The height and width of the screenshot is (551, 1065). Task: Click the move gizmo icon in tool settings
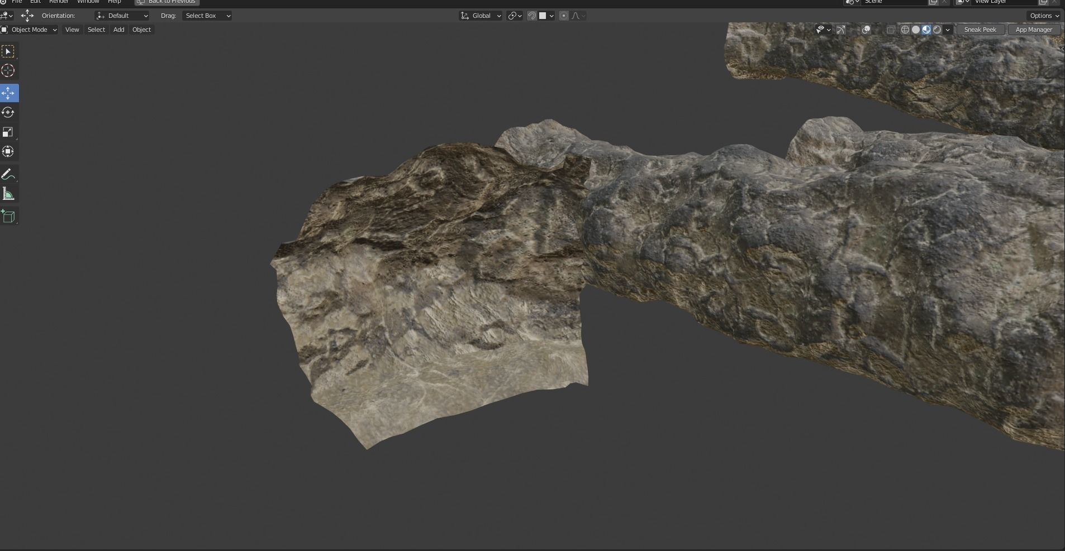tap(27, 16)
